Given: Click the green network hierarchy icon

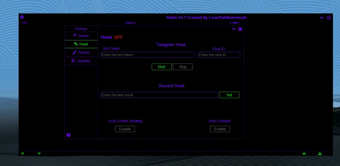Looking at the screenshot, I should (320, 153).
